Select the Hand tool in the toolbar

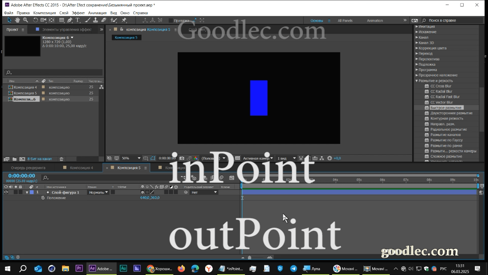point(18,20)
